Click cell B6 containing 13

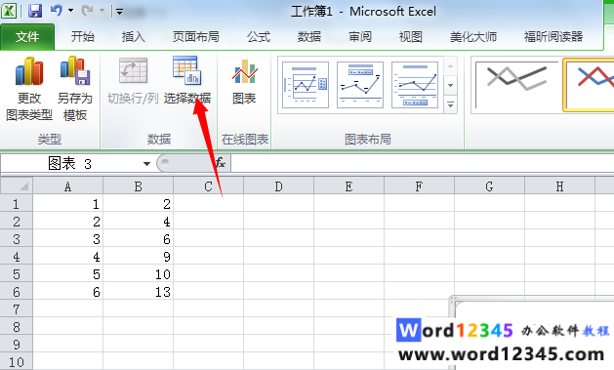pos(138,292)
